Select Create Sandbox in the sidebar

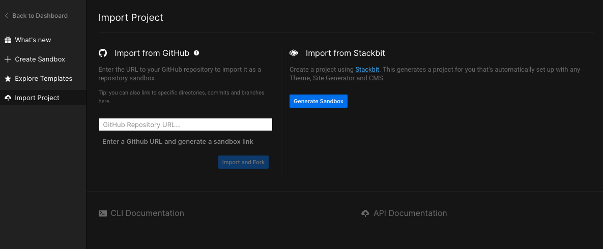[x=40, y=59]
